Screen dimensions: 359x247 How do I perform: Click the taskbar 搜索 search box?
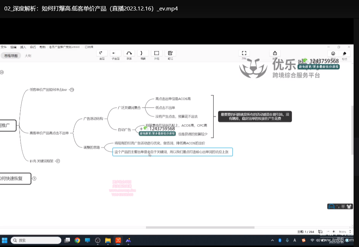click(36, 240)
